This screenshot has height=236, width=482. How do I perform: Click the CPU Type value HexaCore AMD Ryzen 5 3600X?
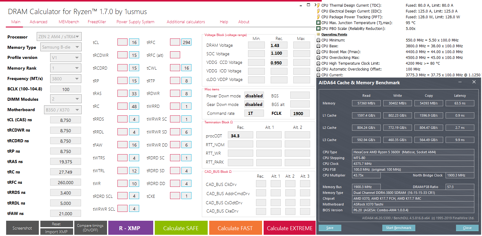point(413,152)
